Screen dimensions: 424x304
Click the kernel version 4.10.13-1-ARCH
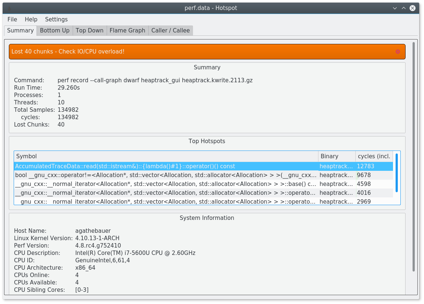point(97,238)
